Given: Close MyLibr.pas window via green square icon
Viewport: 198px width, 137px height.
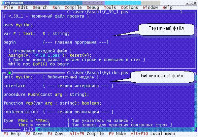Looking at the screenshot, I should (10, 72).
